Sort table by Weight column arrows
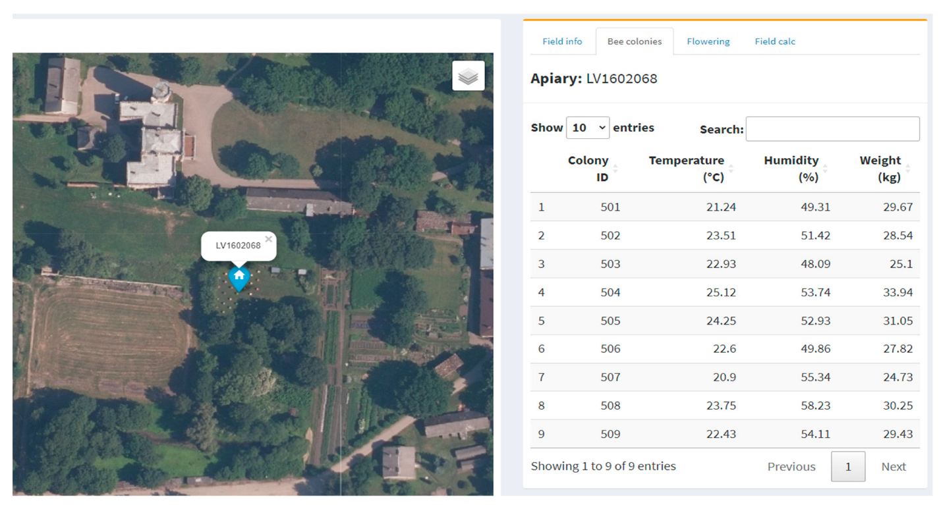The image size is (941, 505). point(907,169)
